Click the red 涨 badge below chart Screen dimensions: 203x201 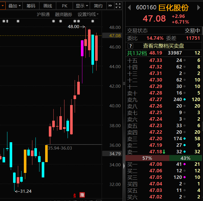(x=82, y=195)
